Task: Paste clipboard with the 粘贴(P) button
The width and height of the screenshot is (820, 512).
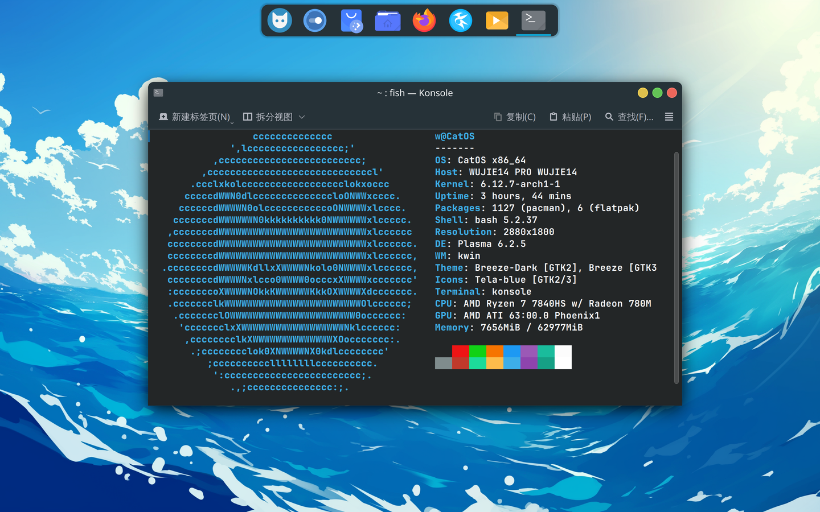Action: click(569, 117)
